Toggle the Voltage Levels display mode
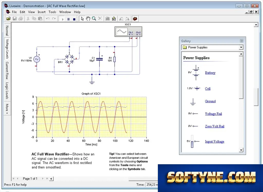Viewport: 263px width, 192px height. (7, 49)
